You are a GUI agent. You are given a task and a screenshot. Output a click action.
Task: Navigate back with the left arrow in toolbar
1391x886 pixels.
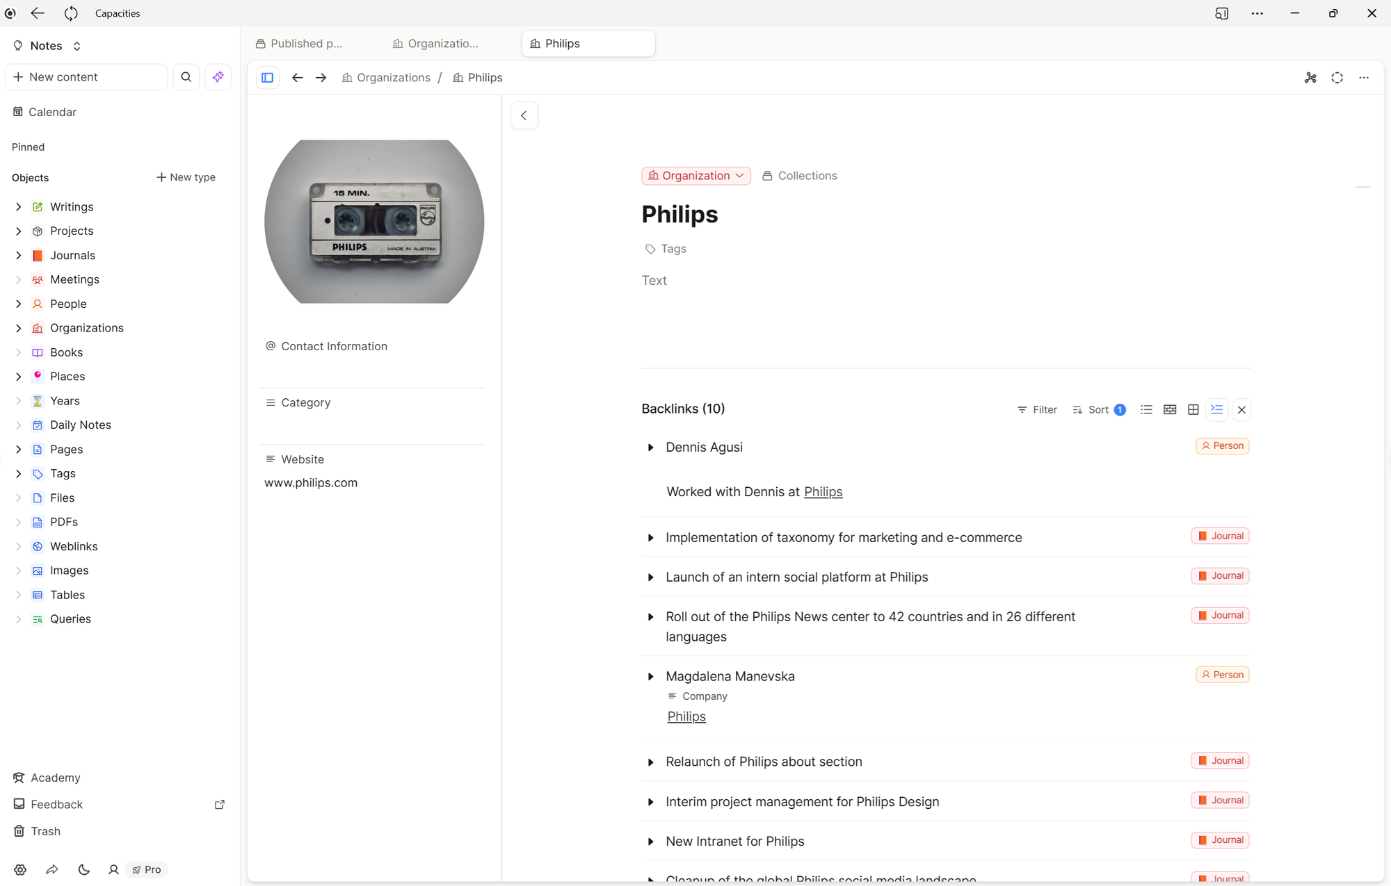[x=297, y=78]
